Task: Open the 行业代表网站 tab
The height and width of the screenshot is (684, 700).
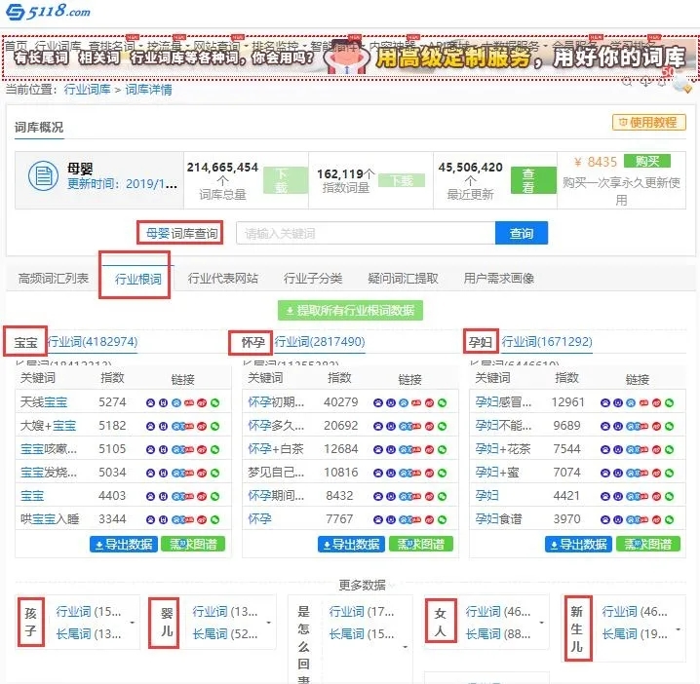Action: tap(222, 279)
